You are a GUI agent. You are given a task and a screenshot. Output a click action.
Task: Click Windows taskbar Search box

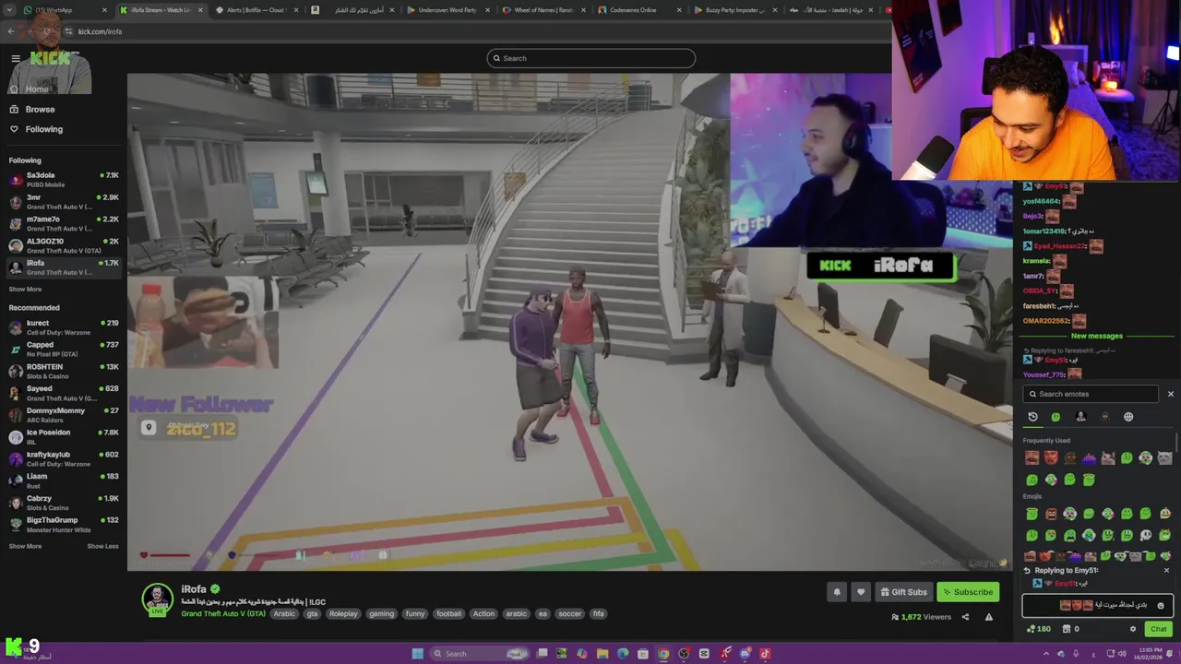pyautogui.click(x=480, y=654)
